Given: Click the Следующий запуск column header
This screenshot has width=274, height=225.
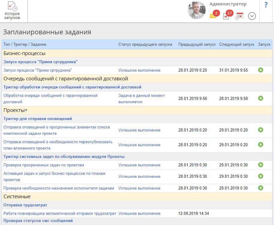Looking at the screenshot, I should point(236,44).
